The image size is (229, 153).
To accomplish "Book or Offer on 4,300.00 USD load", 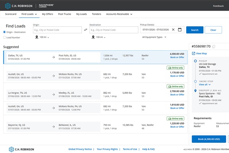I will tap(177, 57).
